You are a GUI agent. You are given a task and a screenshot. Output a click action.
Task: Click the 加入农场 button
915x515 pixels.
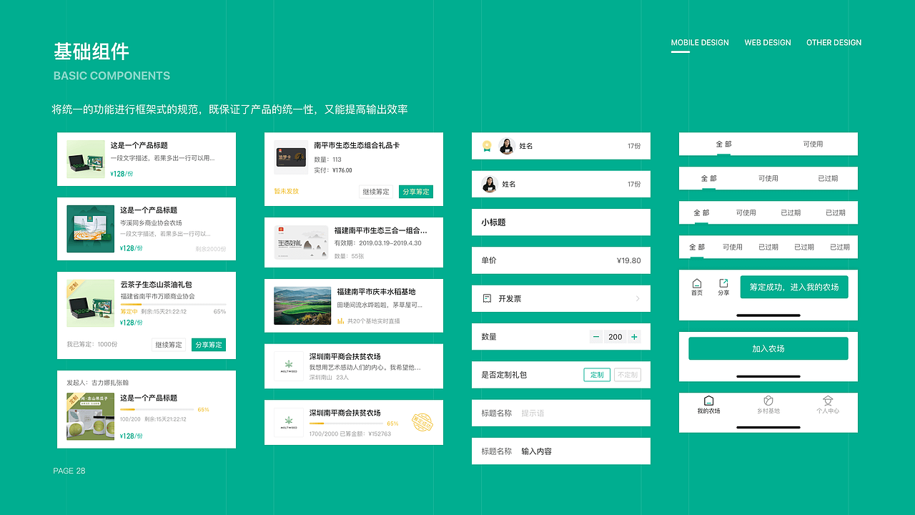[768, 348]
